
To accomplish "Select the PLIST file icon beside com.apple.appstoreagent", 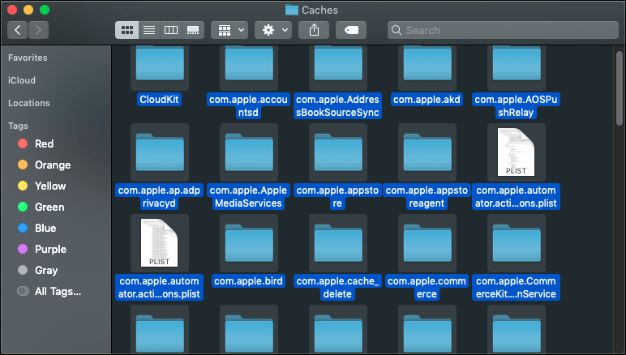I will 516,152.
